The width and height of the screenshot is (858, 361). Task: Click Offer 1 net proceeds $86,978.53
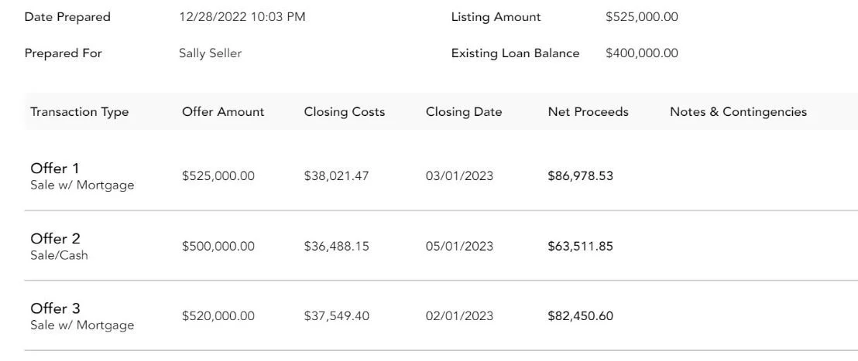point(579,176)
